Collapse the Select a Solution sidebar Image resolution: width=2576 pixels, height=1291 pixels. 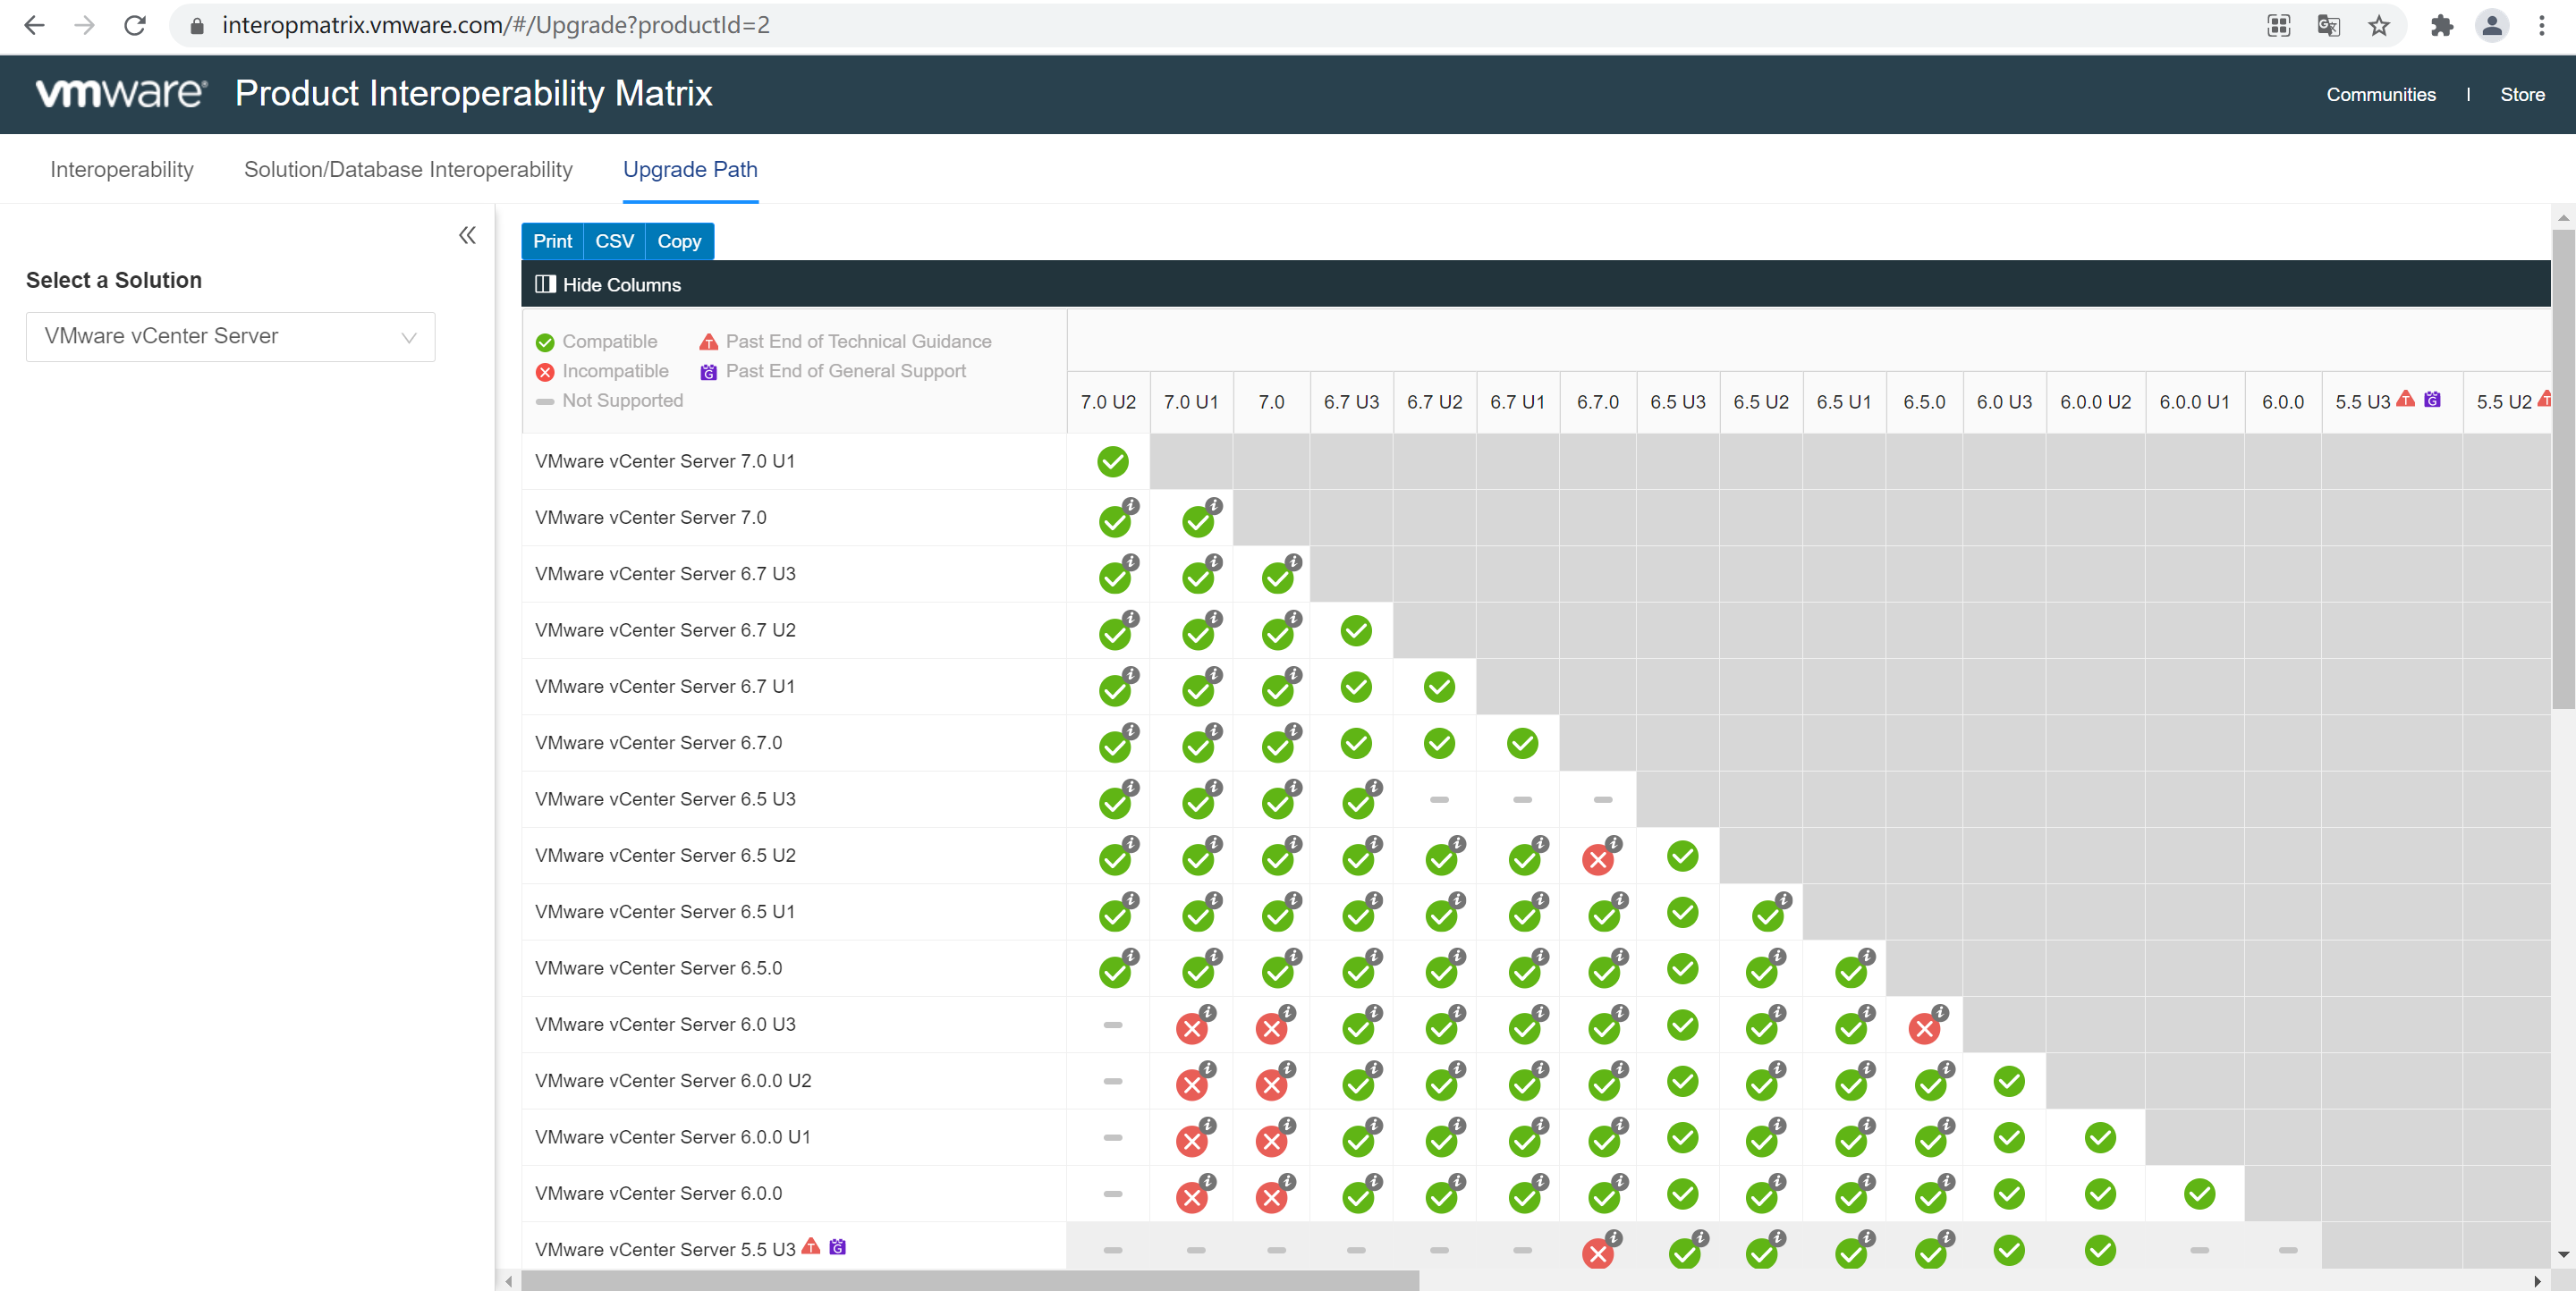[x=467, y=235]
